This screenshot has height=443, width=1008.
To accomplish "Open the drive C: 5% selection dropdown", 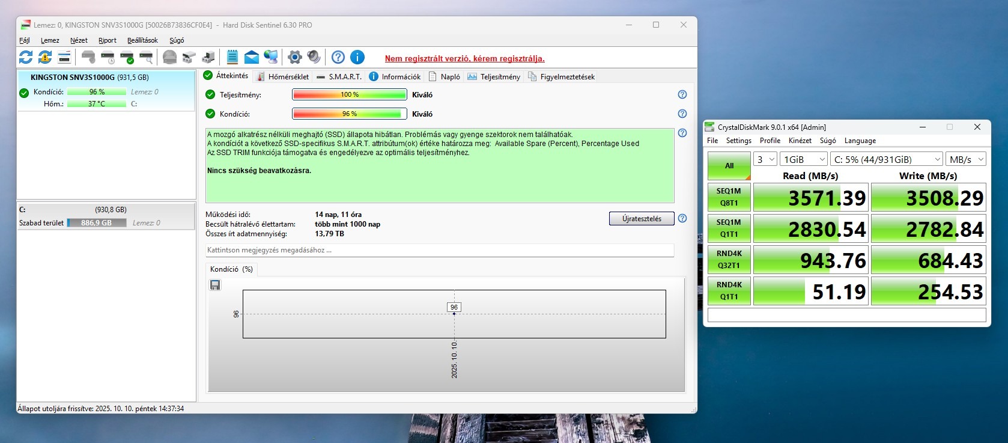I will point(887,159).
